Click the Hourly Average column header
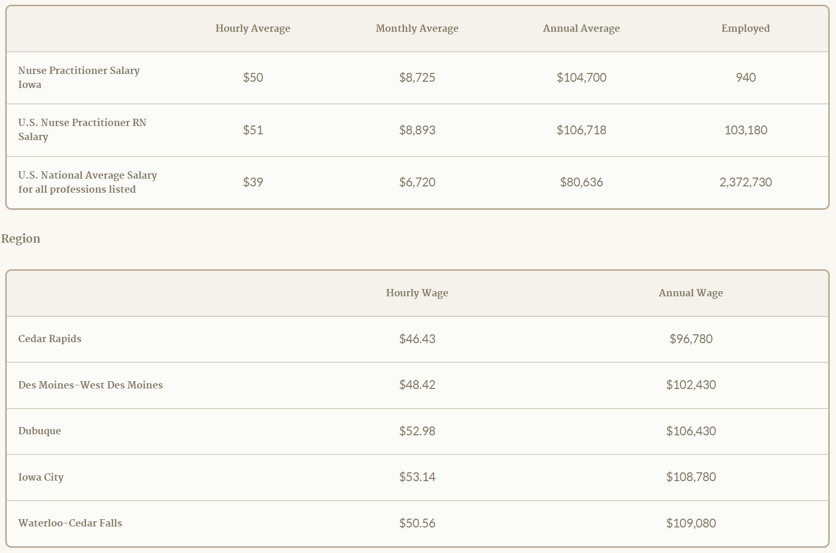 point(253,29)
